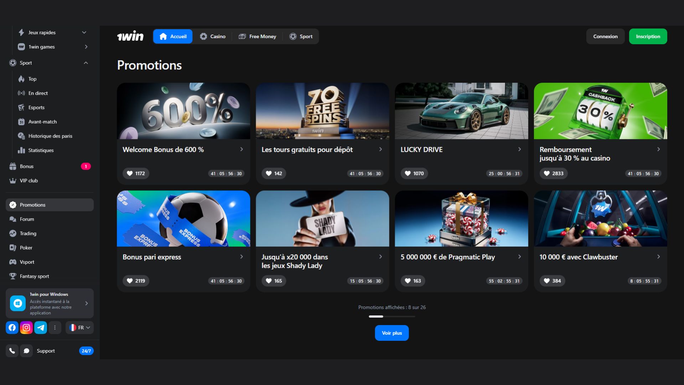Click the Avant-match calendar icon
This screenshot has width=684, height=385.
[x=21, y=122]
